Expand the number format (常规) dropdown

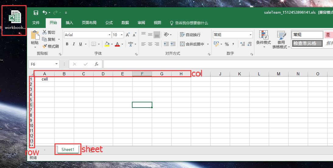coord(251,35)
